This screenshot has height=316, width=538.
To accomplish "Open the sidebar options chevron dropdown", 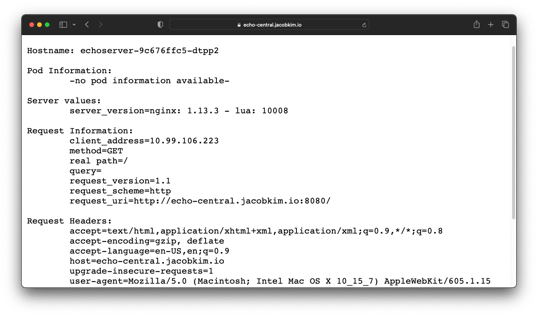I will (73, 24).
